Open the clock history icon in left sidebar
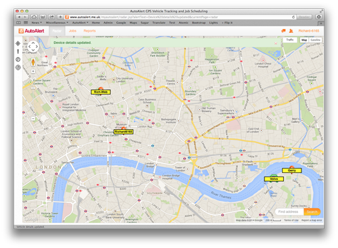 click(x=18, y=59)
